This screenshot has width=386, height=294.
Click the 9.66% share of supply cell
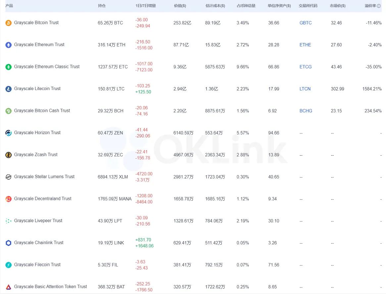click(x=243, y=67)
